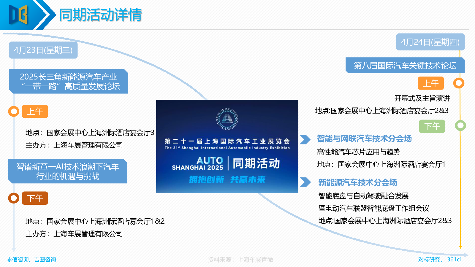
Task: Select the 4月24日(星期四) date label
Action: pyautogui.click(x=430, y=42)
